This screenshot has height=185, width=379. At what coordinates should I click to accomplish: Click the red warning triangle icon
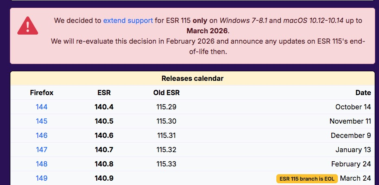click(28, 26)
